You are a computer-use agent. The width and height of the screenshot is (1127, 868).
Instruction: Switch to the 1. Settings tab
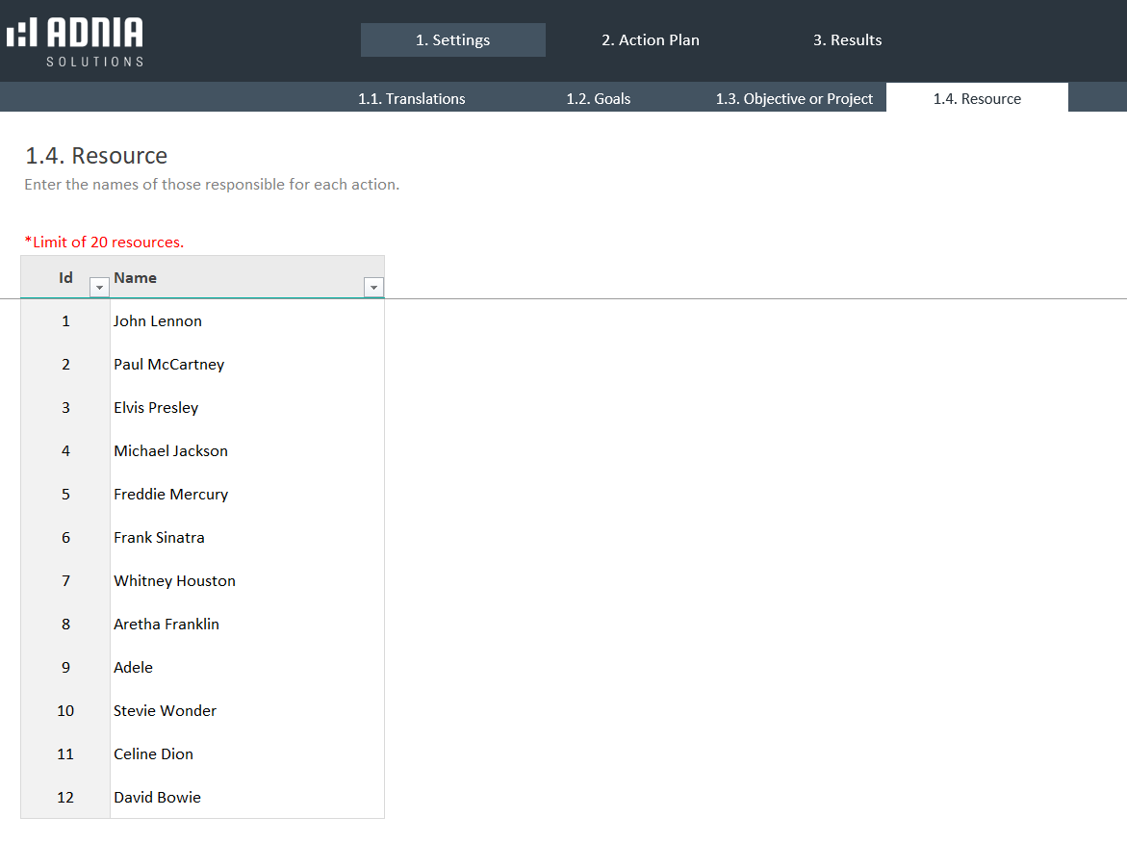click(x=452, y=40)
